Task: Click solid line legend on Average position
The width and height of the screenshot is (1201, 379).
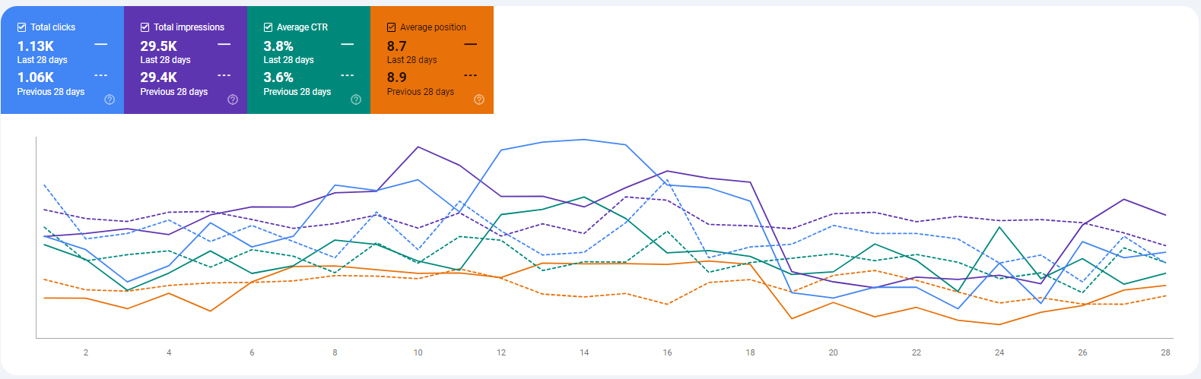Action: [471, 45]
